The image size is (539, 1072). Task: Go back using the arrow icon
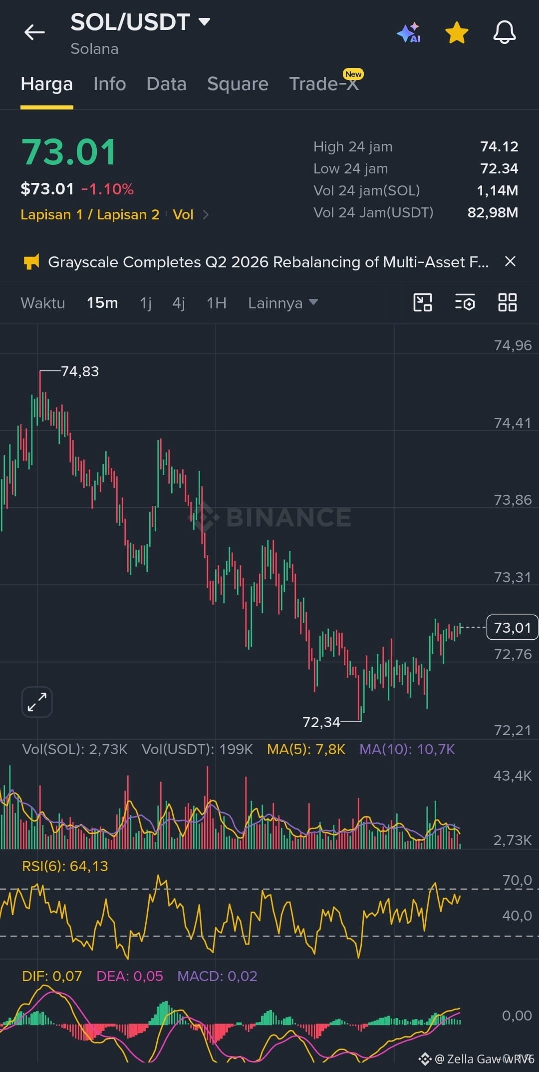pos(34,32)
